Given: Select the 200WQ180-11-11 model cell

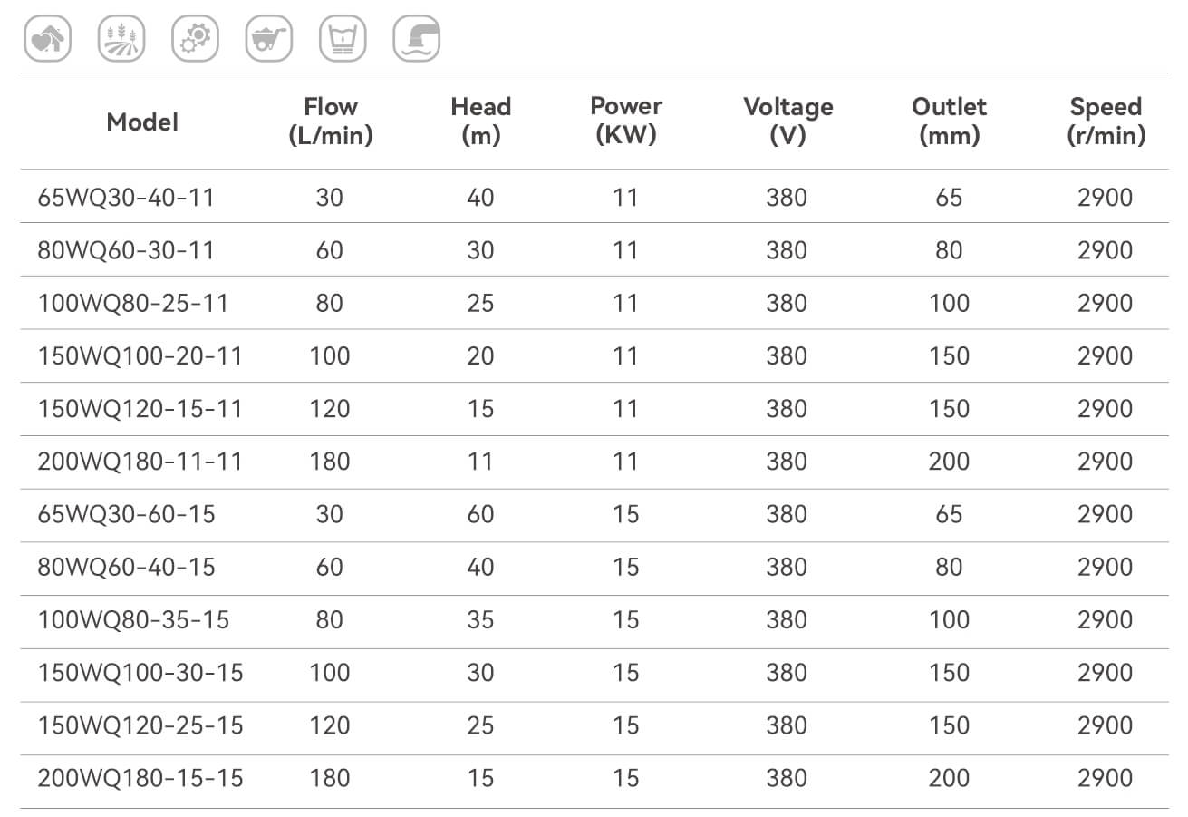Looking at the screenshot, I should coord(140,462).
